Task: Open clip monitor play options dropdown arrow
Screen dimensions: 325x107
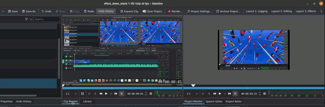Action: tap(111, 94)
